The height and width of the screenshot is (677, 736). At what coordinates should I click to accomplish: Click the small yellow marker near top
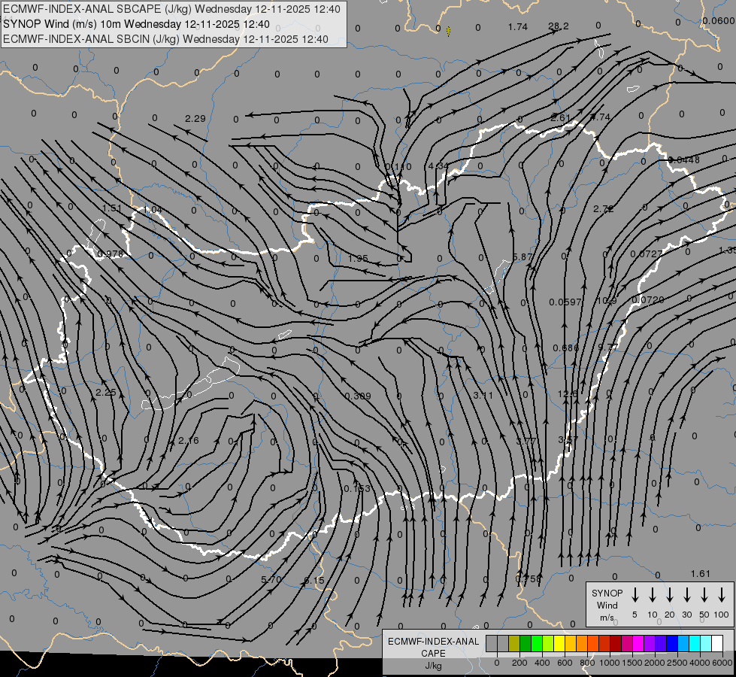tap(448, 31)
